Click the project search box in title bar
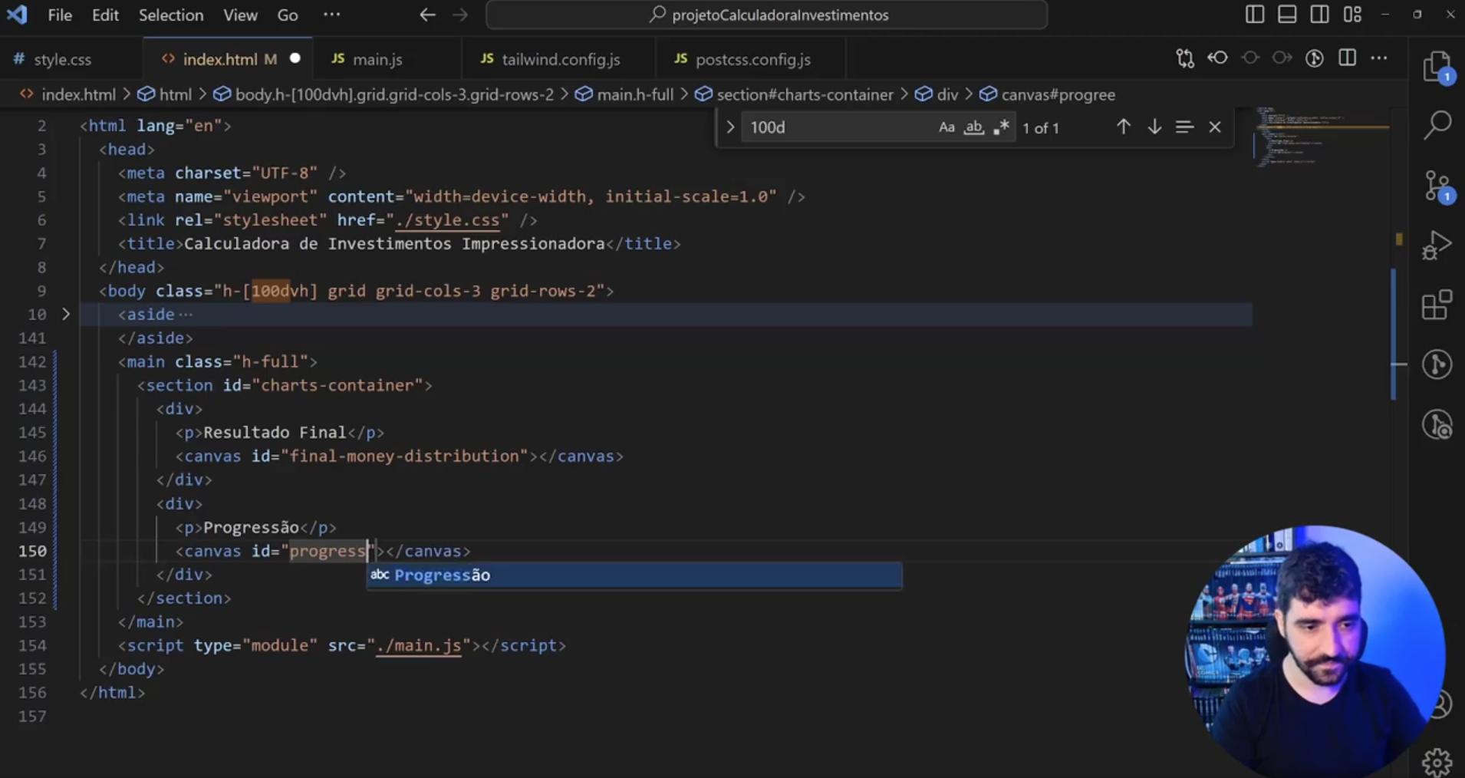The width and height of the screenshot is (1465, 778). tap(767, 14)
